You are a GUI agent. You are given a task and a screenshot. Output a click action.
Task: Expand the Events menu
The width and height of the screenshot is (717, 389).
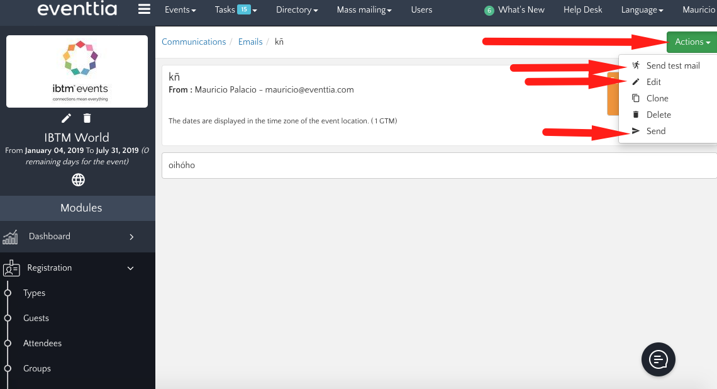click(180, 10)
